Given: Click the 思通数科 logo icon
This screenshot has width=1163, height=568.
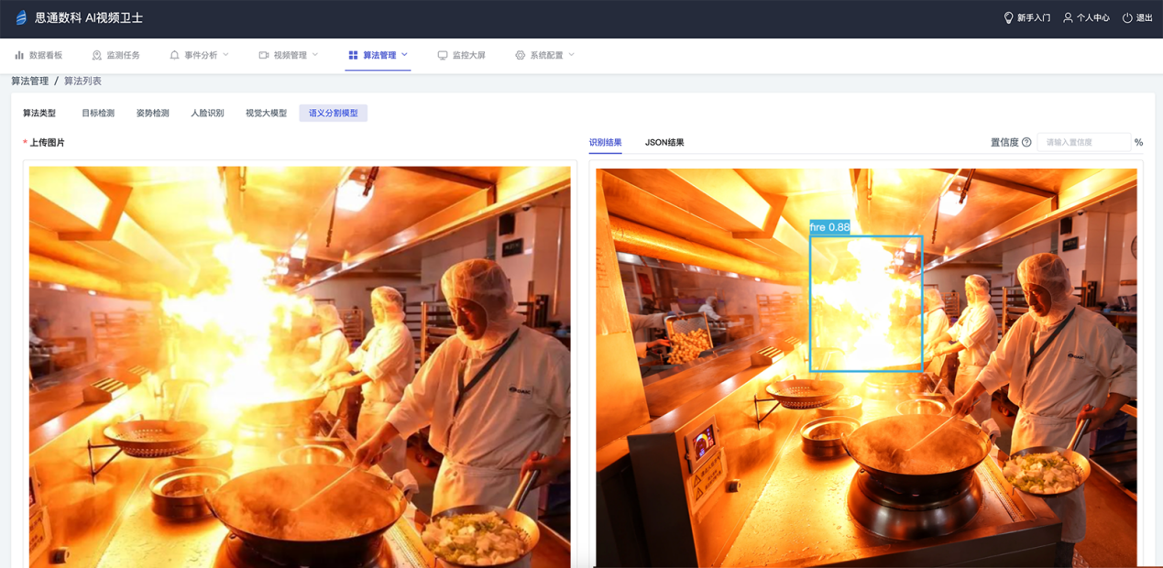Looking at the screenshot, I should pyautogui.click(x=21, y=18).
